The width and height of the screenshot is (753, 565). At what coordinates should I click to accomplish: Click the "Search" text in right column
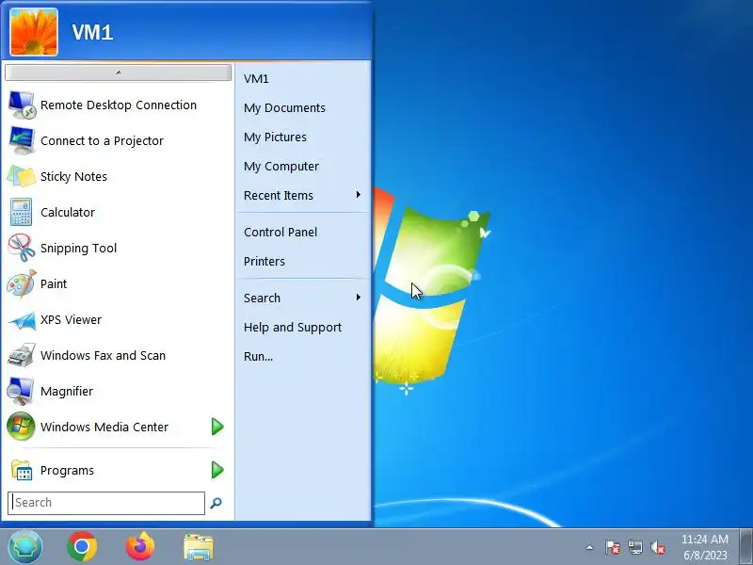click(x=262, y=298)
